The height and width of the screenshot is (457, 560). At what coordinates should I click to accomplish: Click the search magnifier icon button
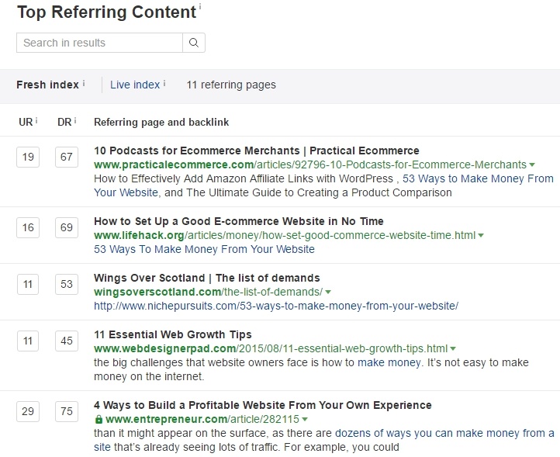click(x=194, y=43)
